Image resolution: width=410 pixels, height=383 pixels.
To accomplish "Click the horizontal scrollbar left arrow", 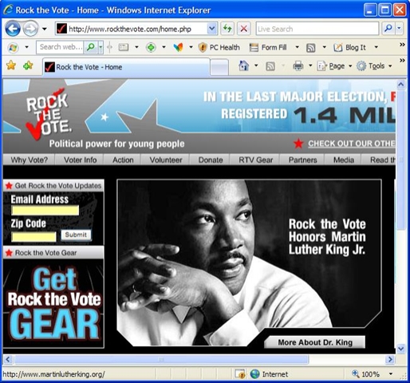I will [x=8, y=359].
